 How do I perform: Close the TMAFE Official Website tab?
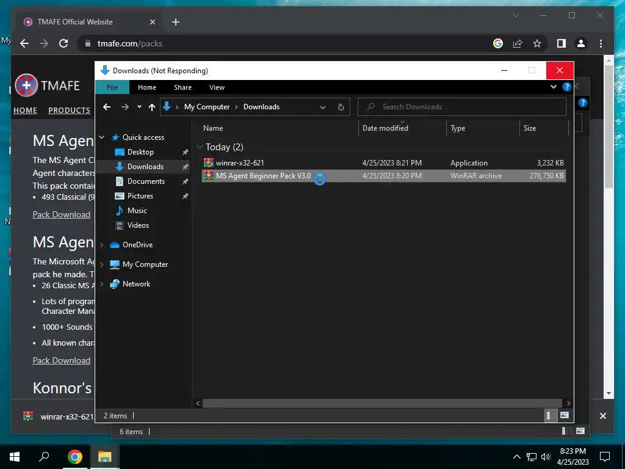[152, 22]
